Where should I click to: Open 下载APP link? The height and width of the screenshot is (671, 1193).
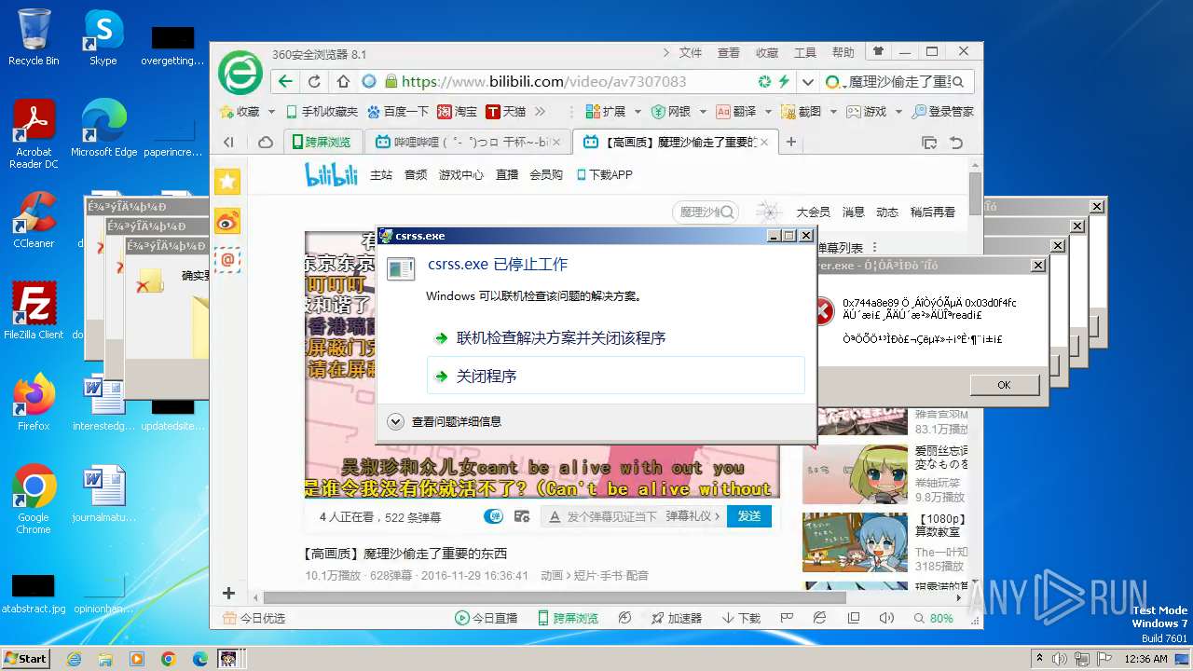tap(604, 174)
